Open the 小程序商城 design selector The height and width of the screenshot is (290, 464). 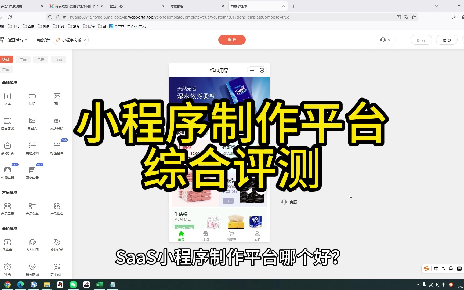[x=71, y=40]
